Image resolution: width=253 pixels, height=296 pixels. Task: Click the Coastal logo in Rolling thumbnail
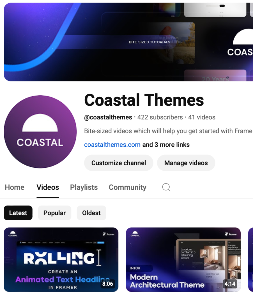[13, 234]
